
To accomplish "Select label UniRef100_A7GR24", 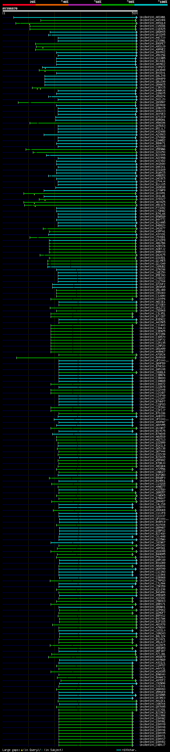I will tap(152, 355).
